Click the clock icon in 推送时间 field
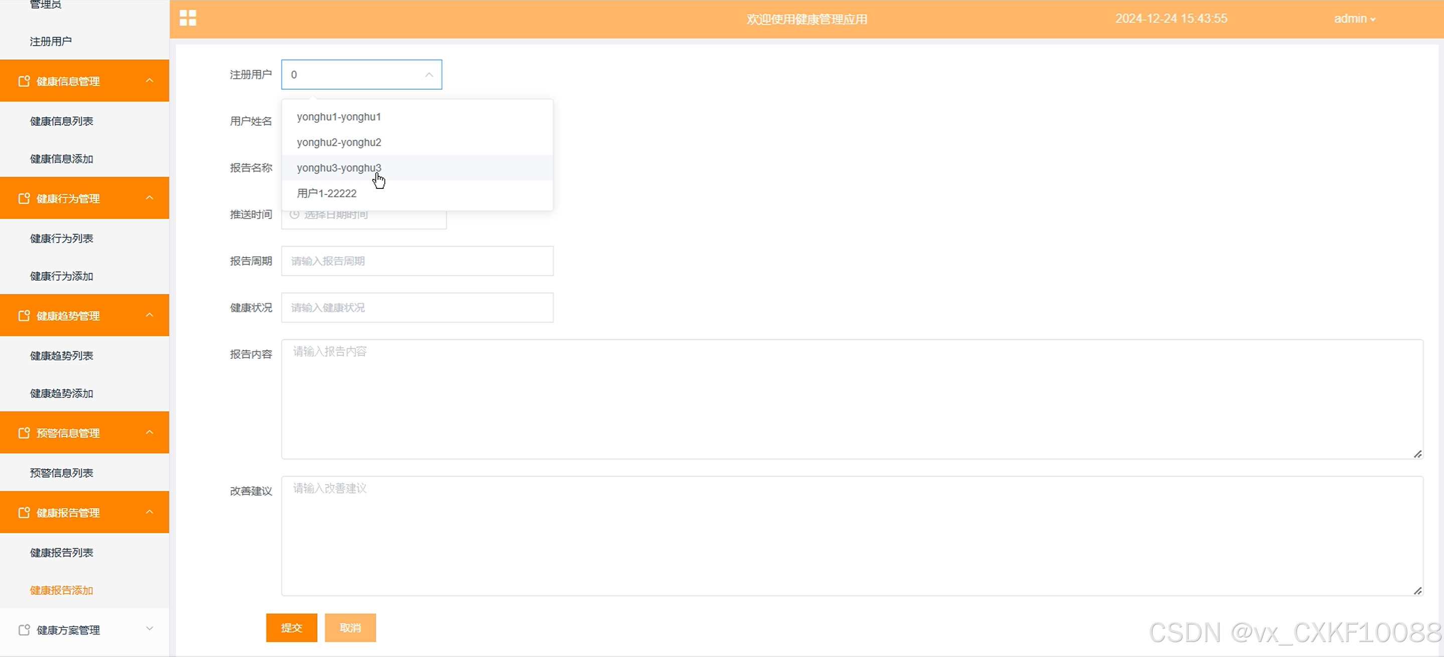 point(294,214)
